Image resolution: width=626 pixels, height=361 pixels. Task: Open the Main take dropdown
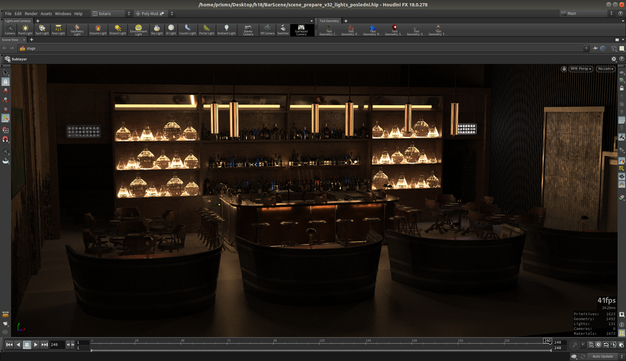(586, 14)
